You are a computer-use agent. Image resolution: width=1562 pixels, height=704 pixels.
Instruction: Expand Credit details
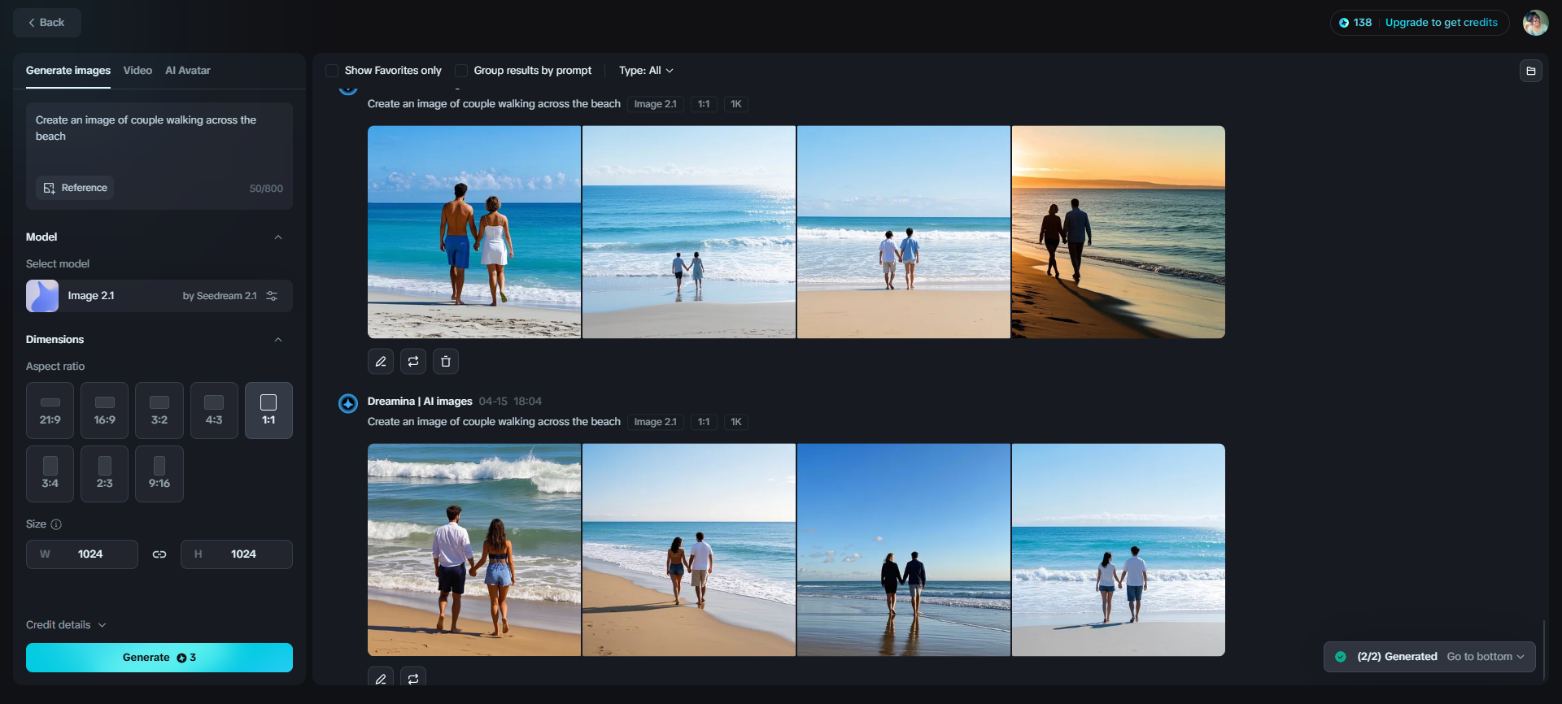pyautogui.click(x=66, y=625)
